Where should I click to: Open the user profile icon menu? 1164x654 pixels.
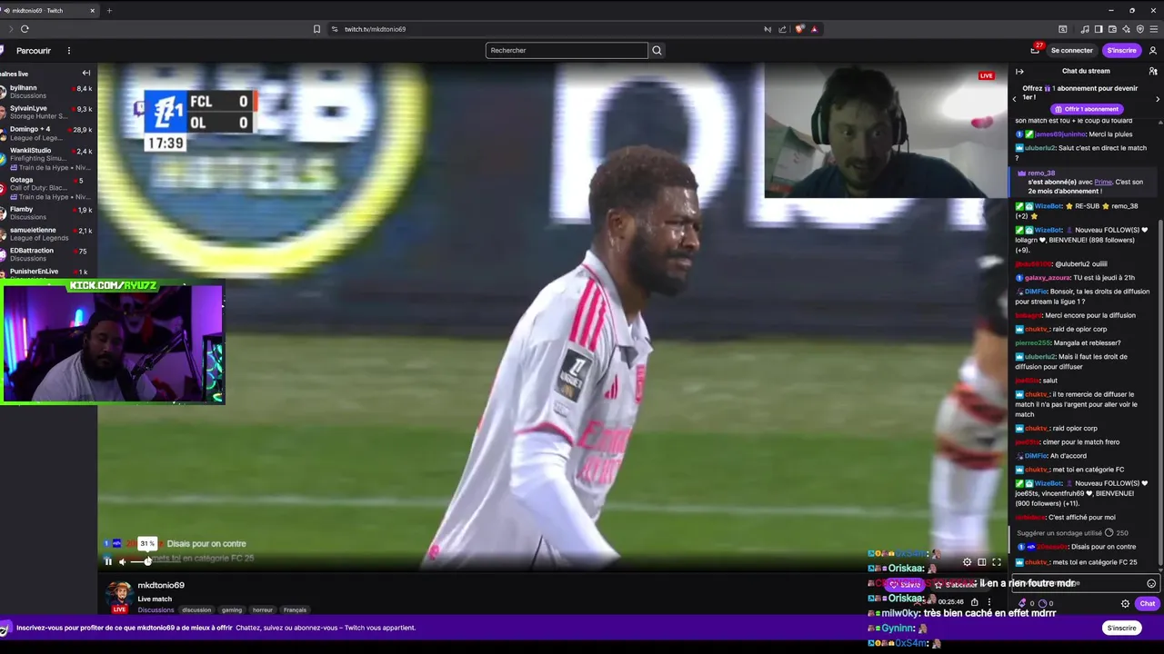point(1153,50)
